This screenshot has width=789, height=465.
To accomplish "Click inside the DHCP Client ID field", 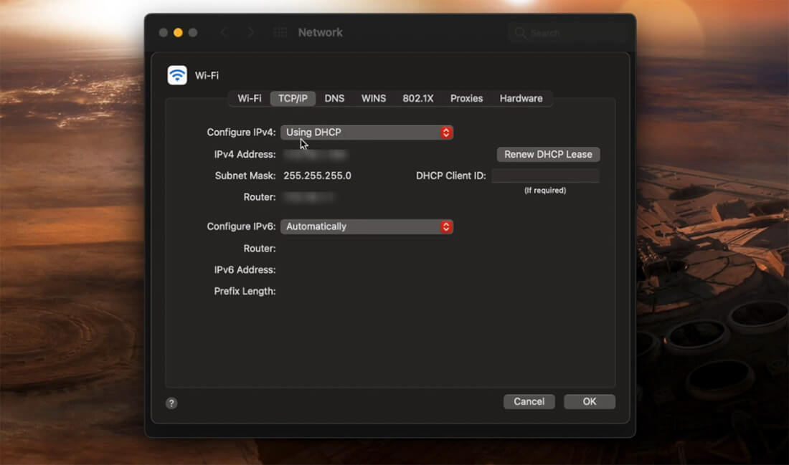I will point(546,176).
